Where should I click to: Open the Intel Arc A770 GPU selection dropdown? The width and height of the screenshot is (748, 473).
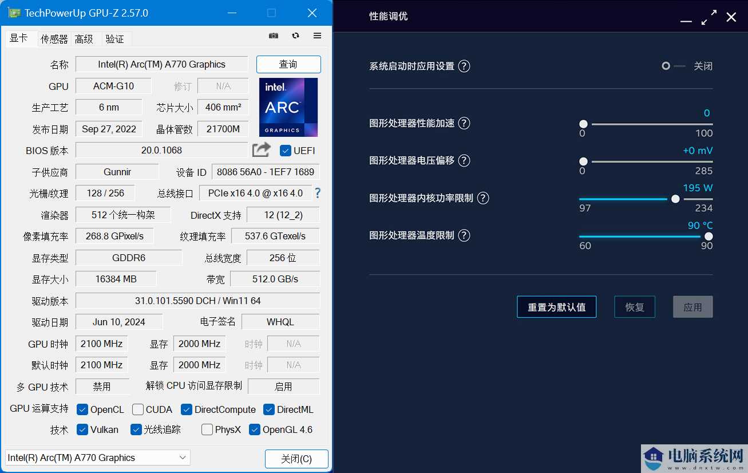[x=98, y=458]
